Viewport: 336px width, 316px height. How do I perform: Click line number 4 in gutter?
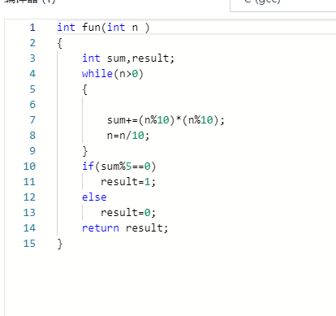tap(32, 74)
